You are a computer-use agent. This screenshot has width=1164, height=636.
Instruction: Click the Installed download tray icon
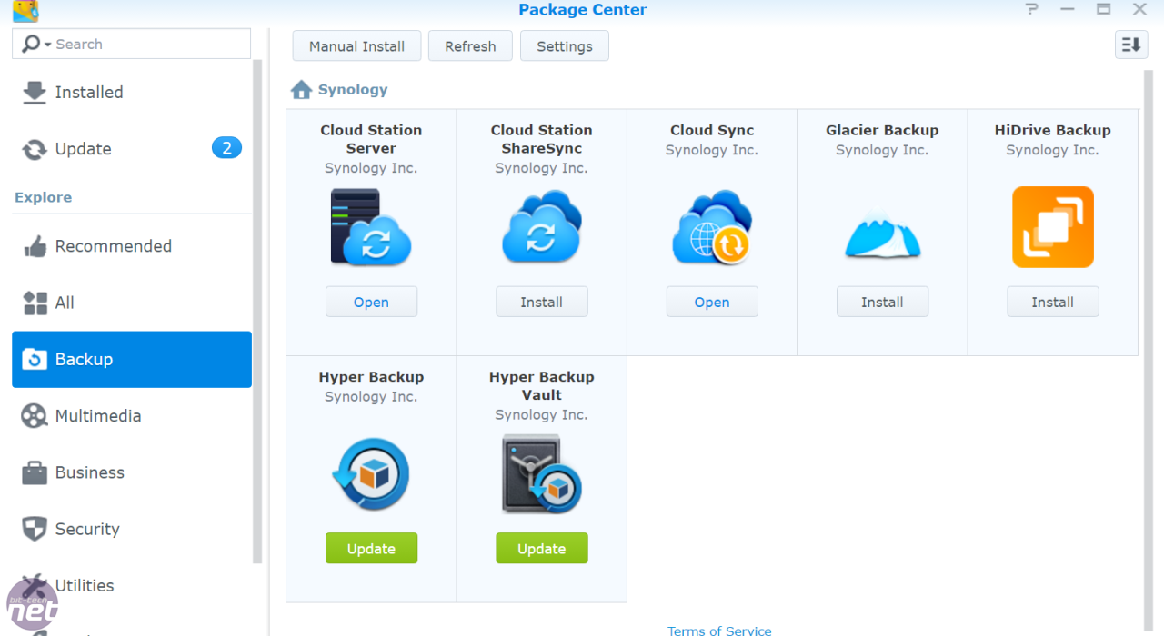point(35,93)
